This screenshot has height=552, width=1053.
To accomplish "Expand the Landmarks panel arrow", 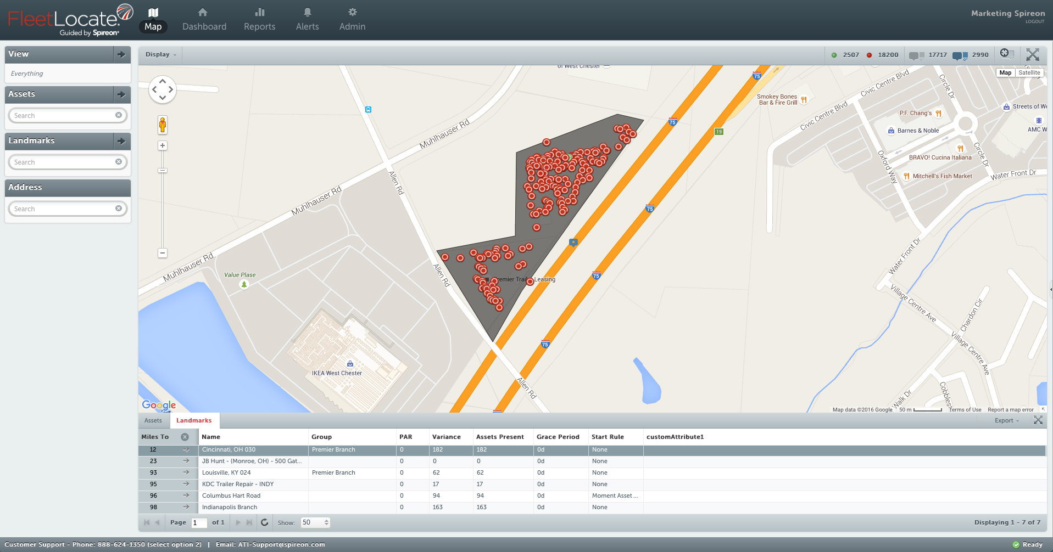I will pos(121,141).
